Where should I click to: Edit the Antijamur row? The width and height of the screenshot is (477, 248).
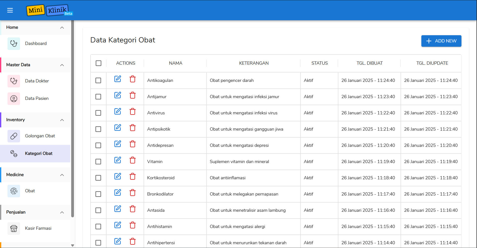118,95
